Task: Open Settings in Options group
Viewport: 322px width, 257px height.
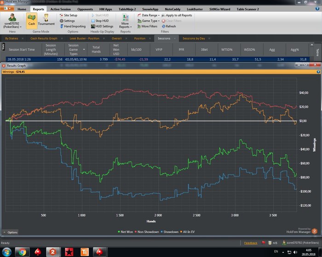Action: 67,21
